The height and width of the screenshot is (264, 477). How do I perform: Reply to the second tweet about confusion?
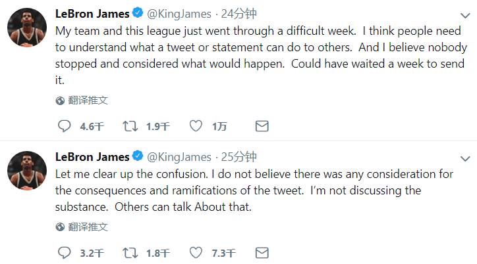[64, 252]
